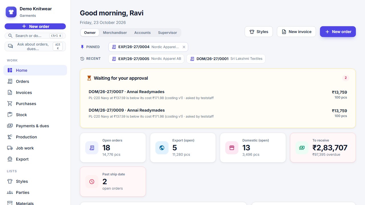This screenshot has width=365, height=205.
Task: Click the Search or do field
Action: [35, 36]
